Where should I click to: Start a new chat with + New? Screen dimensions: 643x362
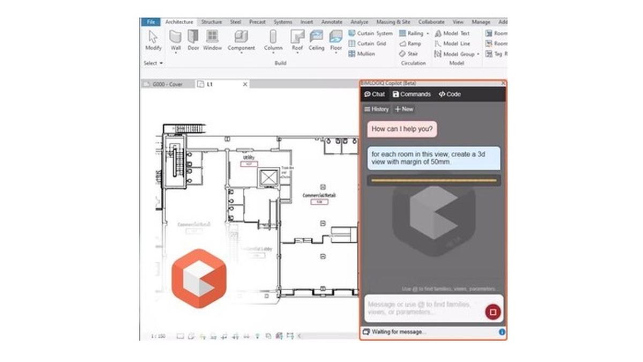(403, 109)
